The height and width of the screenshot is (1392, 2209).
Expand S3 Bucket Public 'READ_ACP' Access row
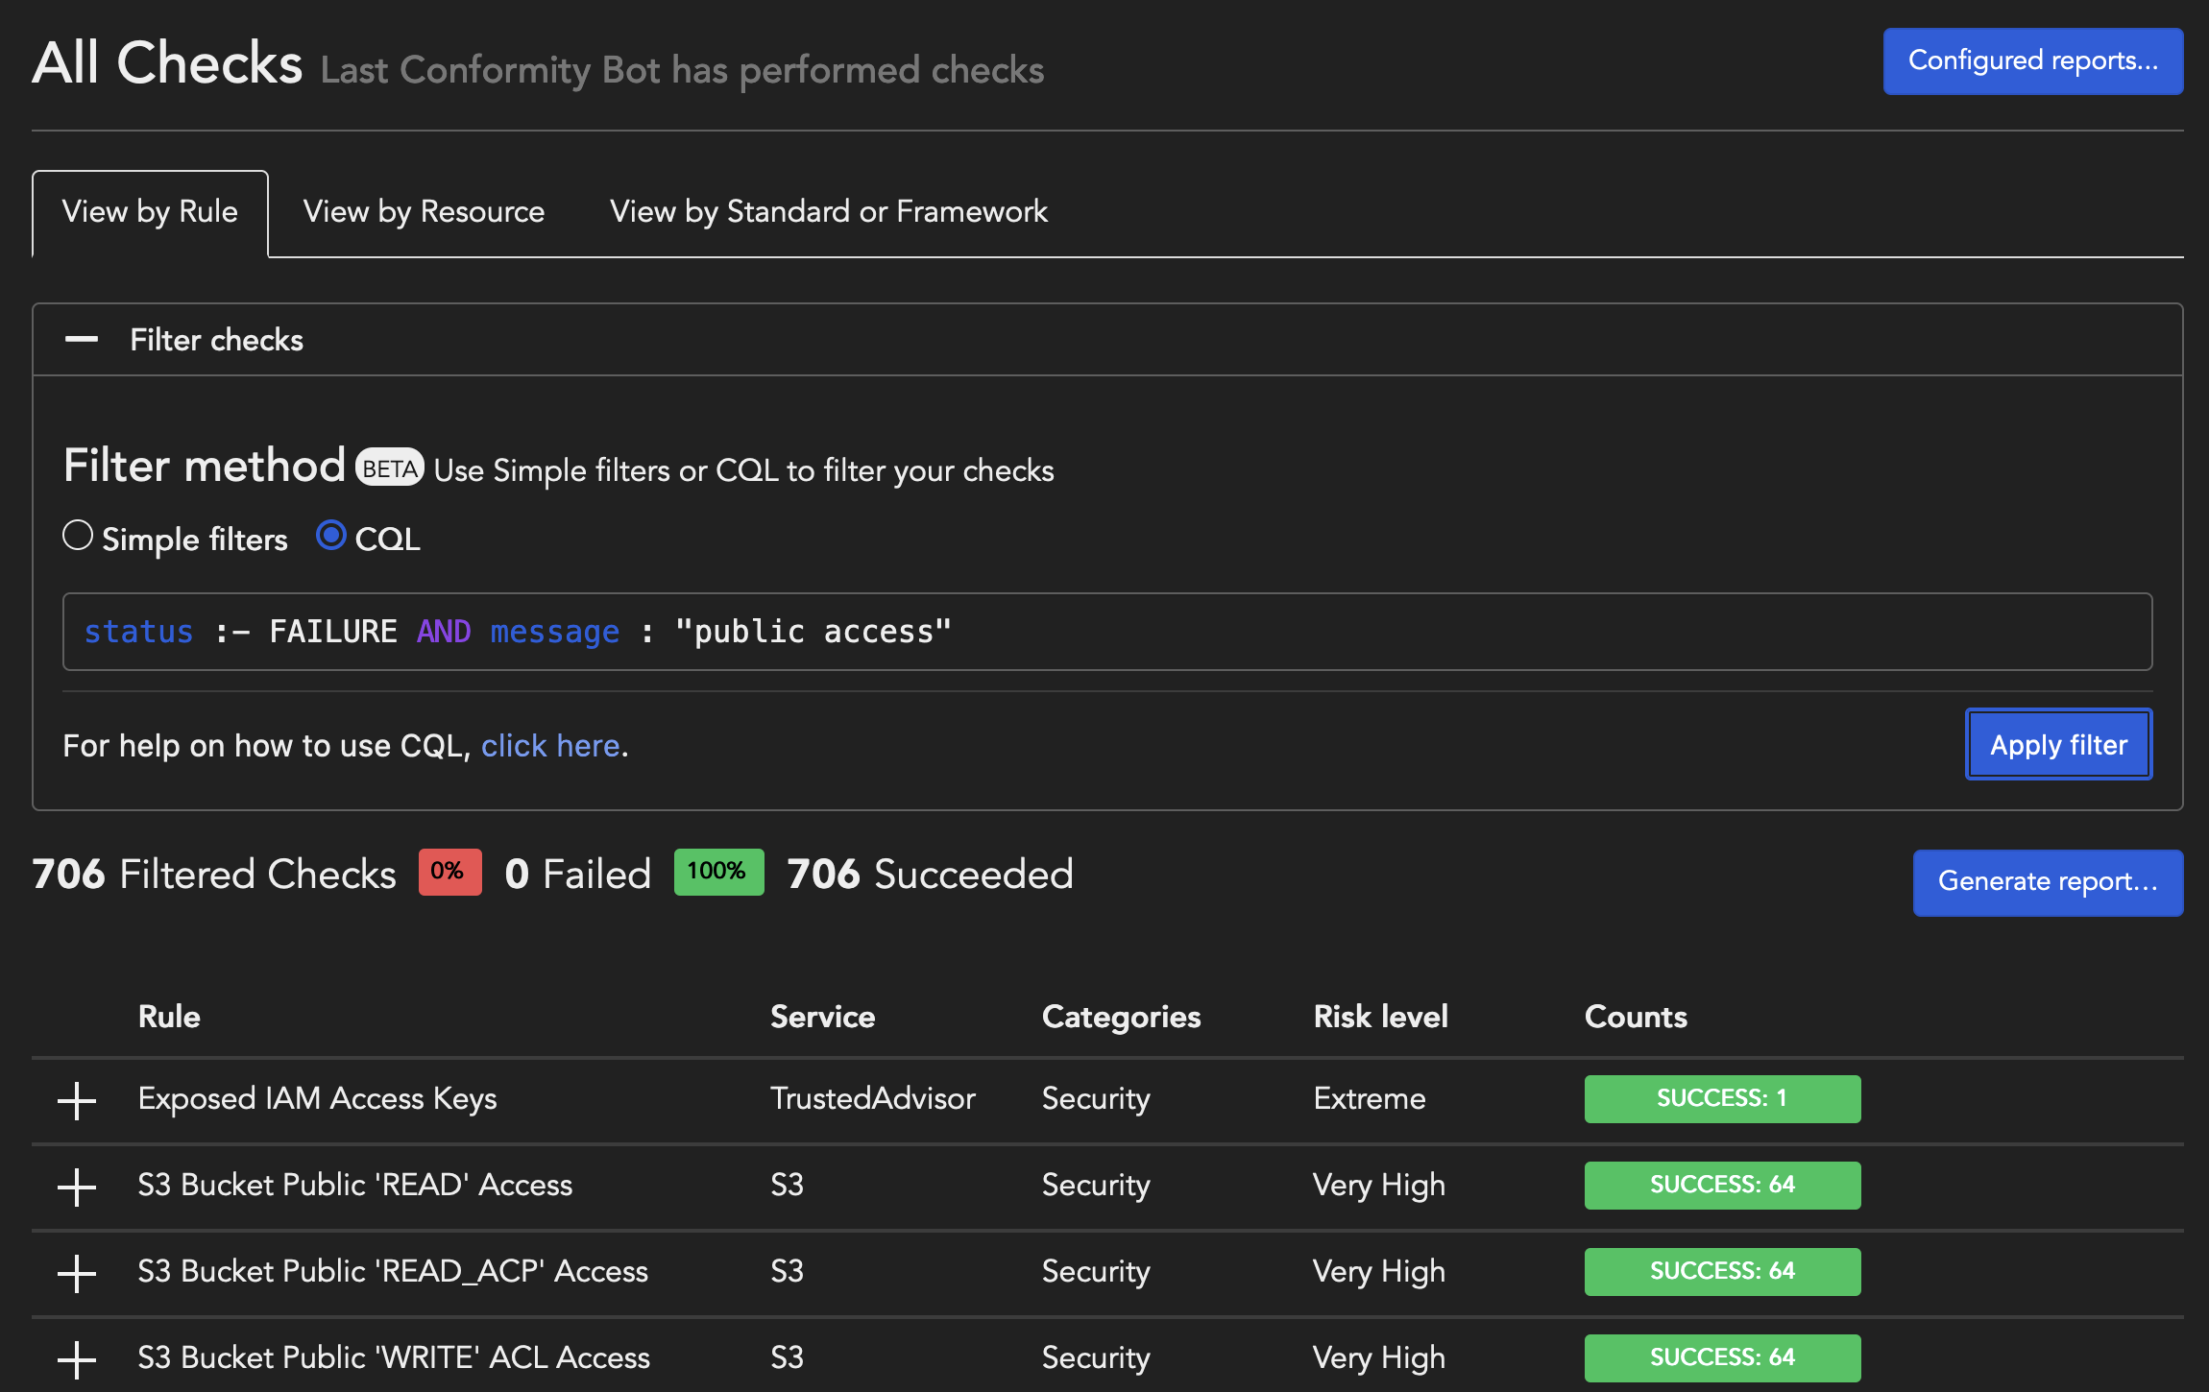77,1273
